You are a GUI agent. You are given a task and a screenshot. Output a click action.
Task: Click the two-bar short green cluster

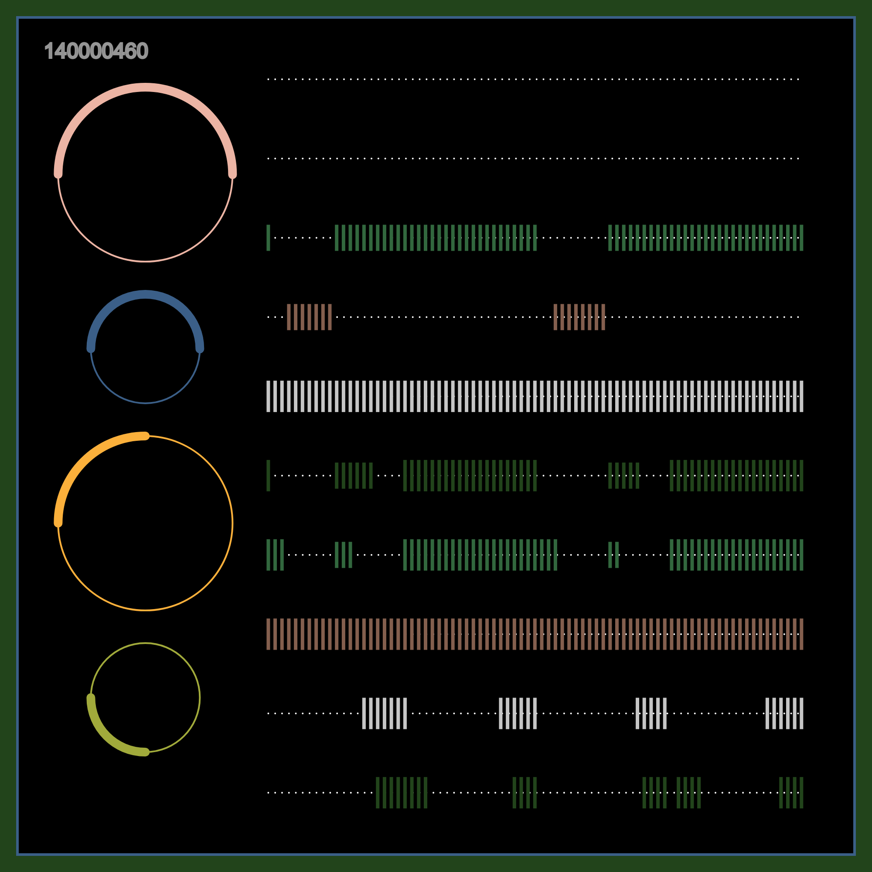613,555
